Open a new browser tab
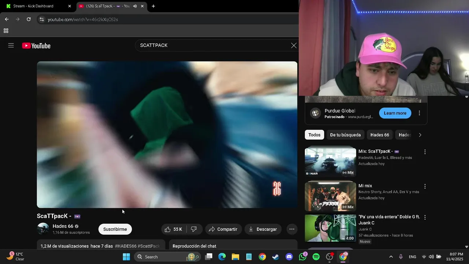The height and width of the screenshot is (264, 469). pos(153,6)
